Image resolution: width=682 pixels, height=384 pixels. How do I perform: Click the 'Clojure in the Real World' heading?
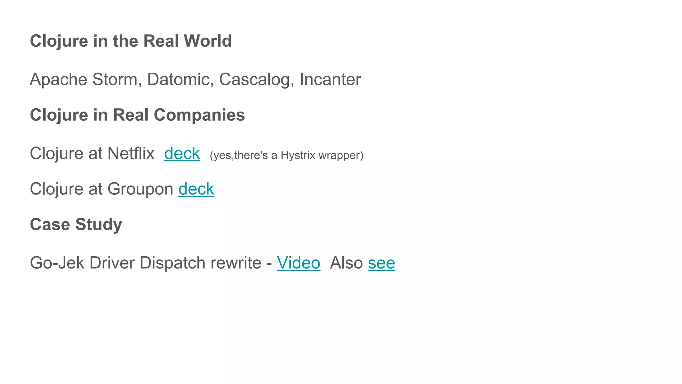(x=131, y=41)
